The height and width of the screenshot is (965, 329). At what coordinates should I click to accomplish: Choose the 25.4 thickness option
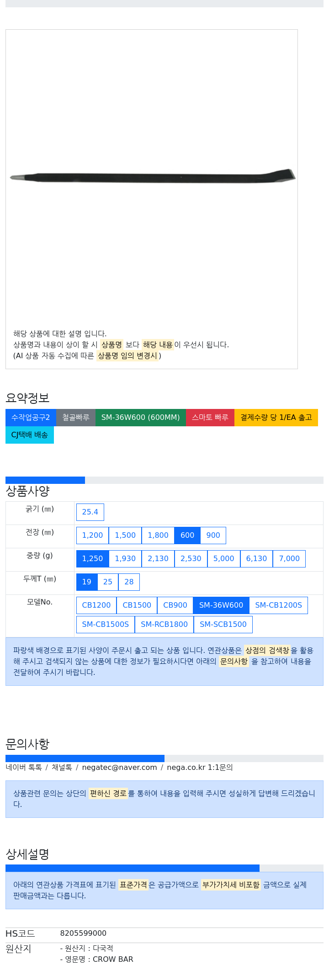click(90, 512)
